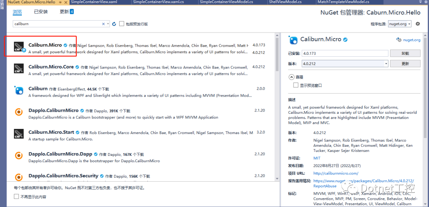Click Caliburn.Micro.Start package icon
Image resolution: width=429 pixels, height=207 pixels.
point(20,134)
